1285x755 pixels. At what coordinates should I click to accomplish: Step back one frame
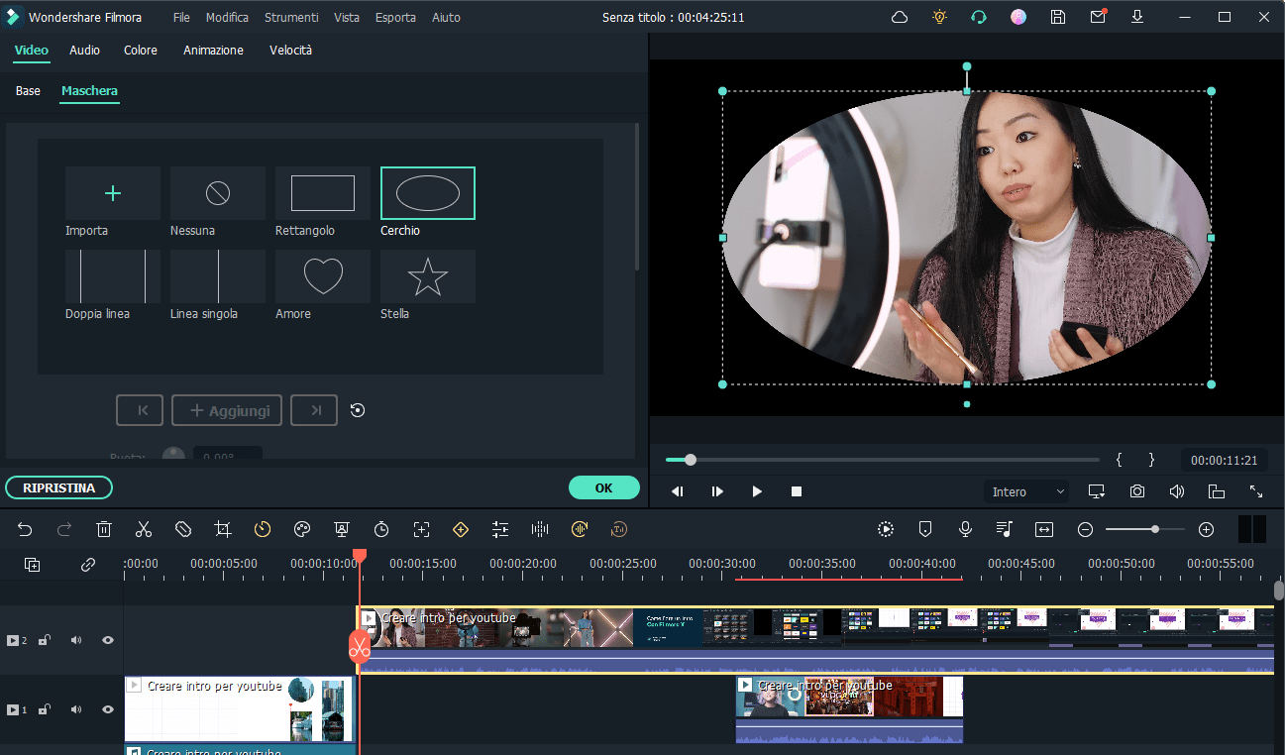click(x=678, y=491)
